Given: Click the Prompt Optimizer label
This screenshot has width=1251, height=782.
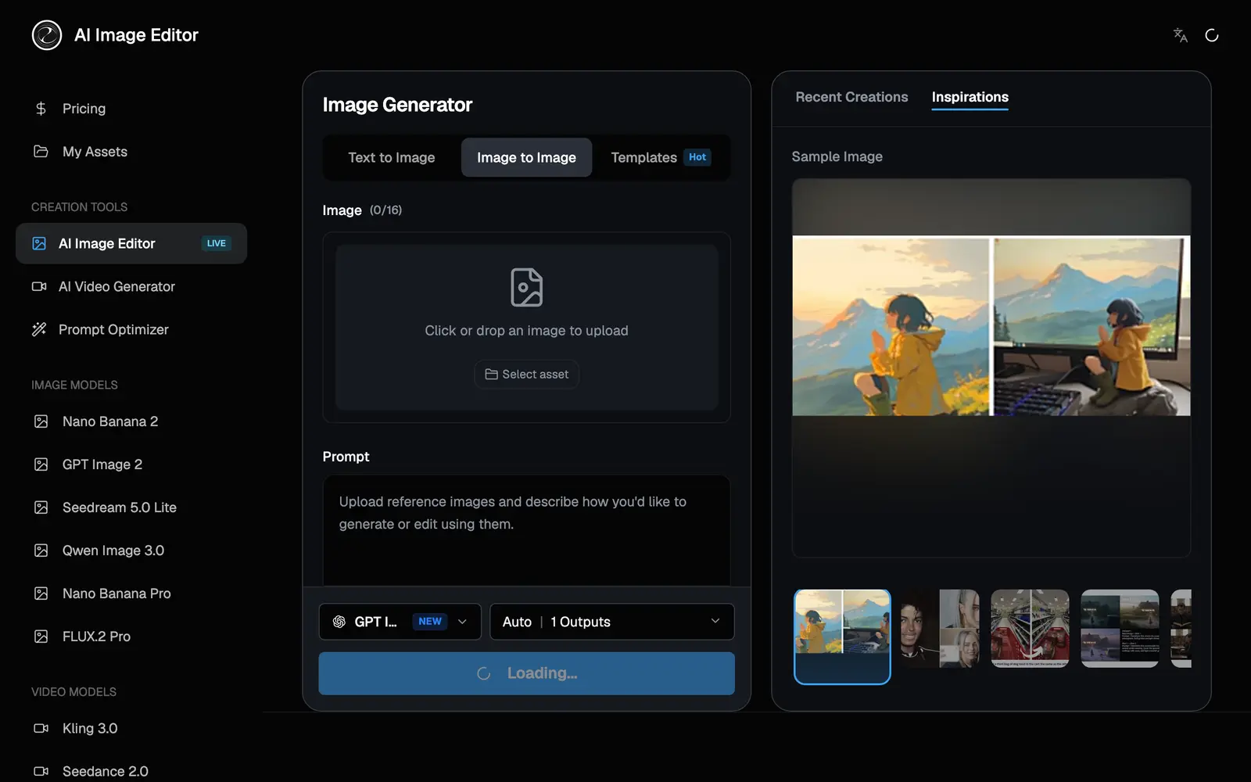Looking at the screenshot, I should pos(113,329).
